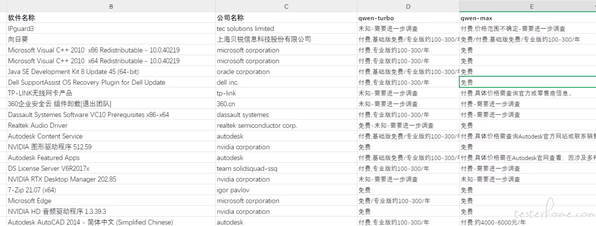Viewport: 596px width, 226px height.
Task: Select the realtek semiconductor corp. cell
Action: tap(286, 125)
